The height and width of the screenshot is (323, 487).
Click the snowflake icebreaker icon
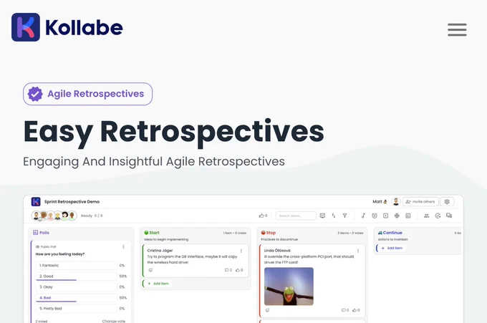[x=397, y=216]
